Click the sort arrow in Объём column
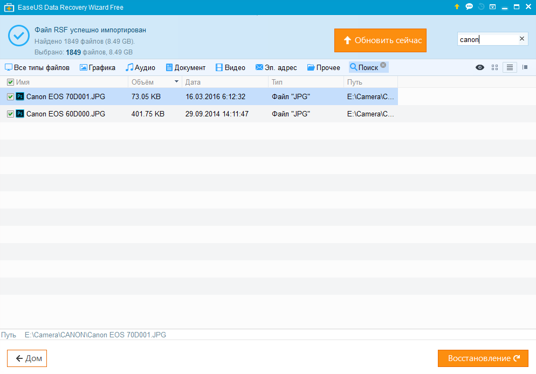536x374 pixels. tap(176, 81)
